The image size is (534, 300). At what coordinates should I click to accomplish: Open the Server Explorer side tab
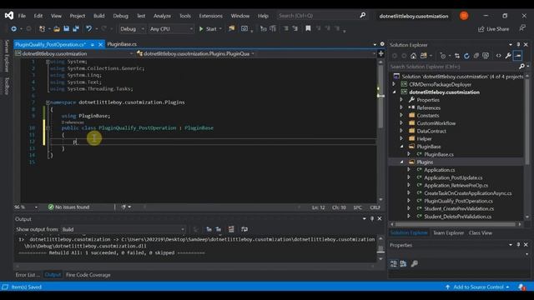[x=7, y=56]
